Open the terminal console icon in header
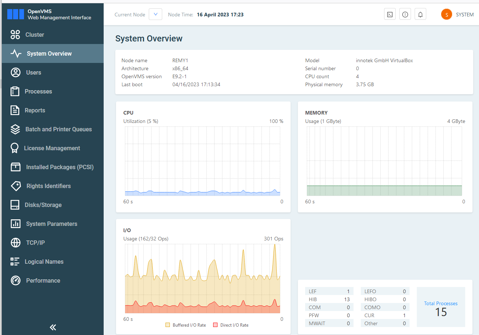The width and height of the screenshot is (479, 335). (x=390, y=15)
